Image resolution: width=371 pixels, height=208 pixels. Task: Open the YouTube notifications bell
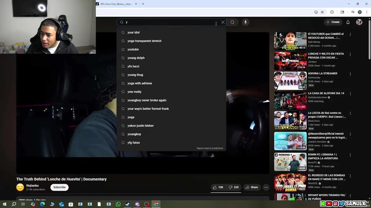click(x=348, y=22)
